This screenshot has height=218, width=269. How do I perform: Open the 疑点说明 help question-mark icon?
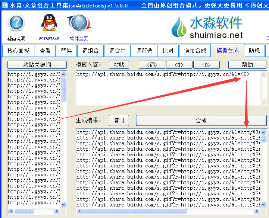click(16, 22)
